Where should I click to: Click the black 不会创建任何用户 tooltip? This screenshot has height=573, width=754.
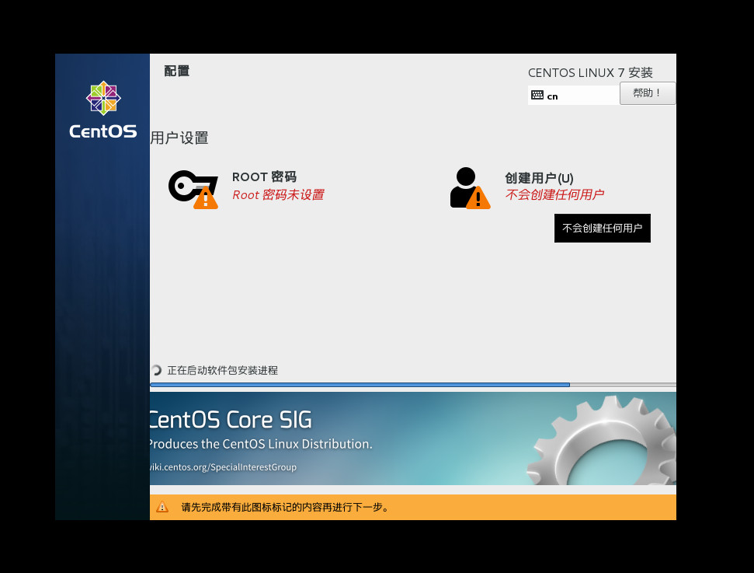tap(602, 228)
